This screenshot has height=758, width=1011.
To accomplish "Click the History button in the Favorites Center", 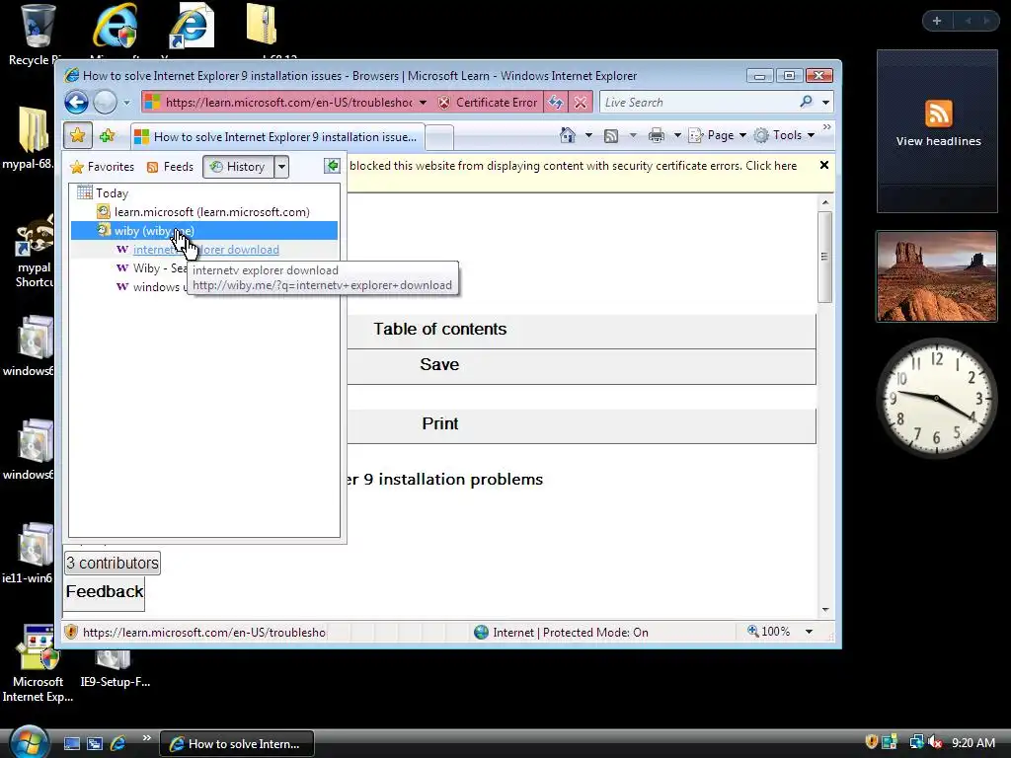I will [x=238, y=167].
